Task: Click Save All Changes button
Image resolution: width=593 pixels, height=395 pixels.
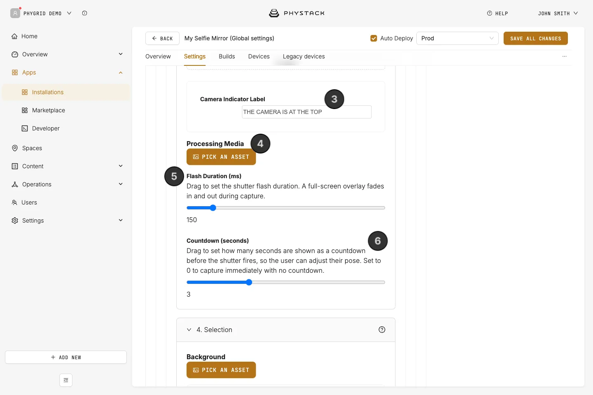Action: pyautogui.click(x=536, y=38)
